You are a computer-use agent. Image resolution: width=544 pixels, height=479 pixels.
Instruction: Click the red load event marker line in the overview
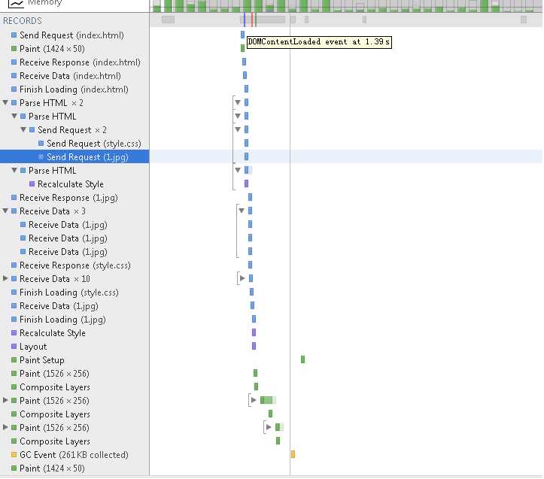(x=252, y=20)
